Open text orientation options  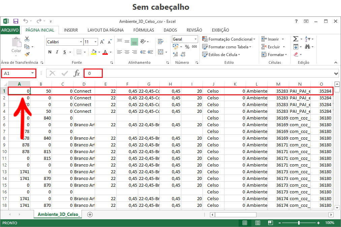coord(143,41)
